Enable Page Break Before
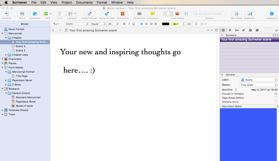Viewport: 279px width, 161px height. click(276, 98)
